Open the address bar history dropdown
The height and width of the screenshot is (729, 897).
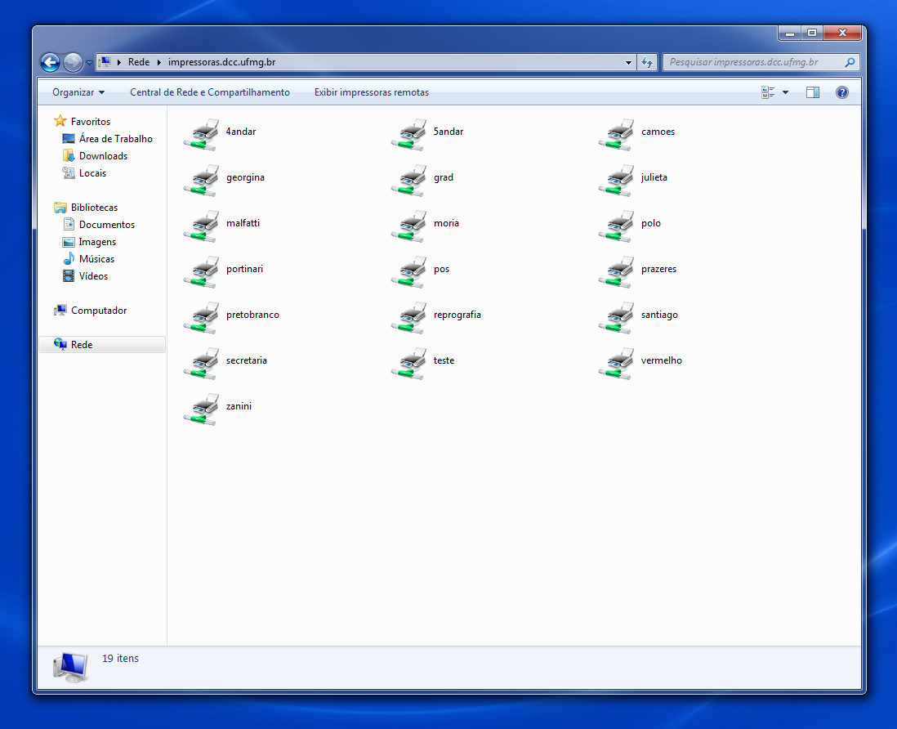point(628,62)
